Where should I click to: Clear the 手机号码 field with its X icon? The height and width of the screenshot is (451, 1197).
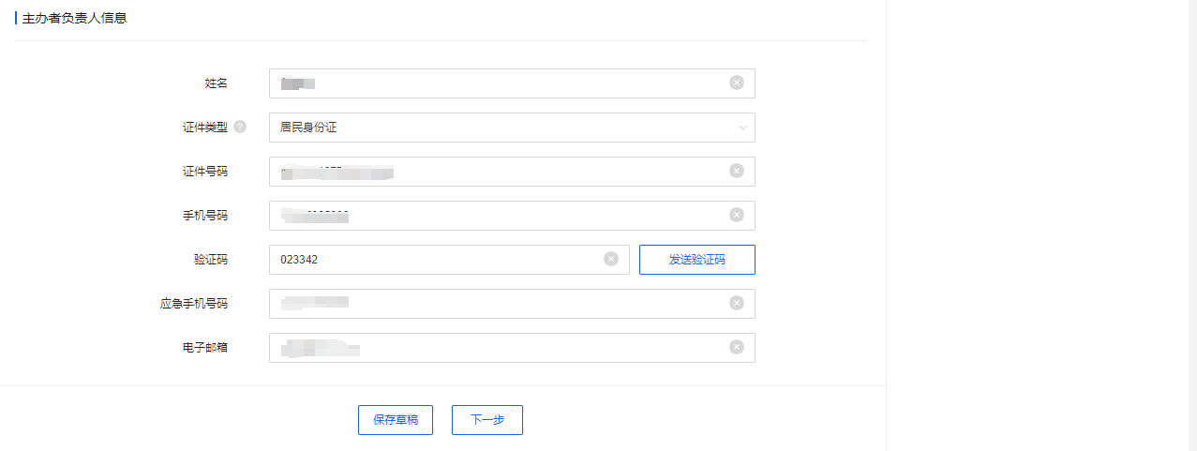737,215
